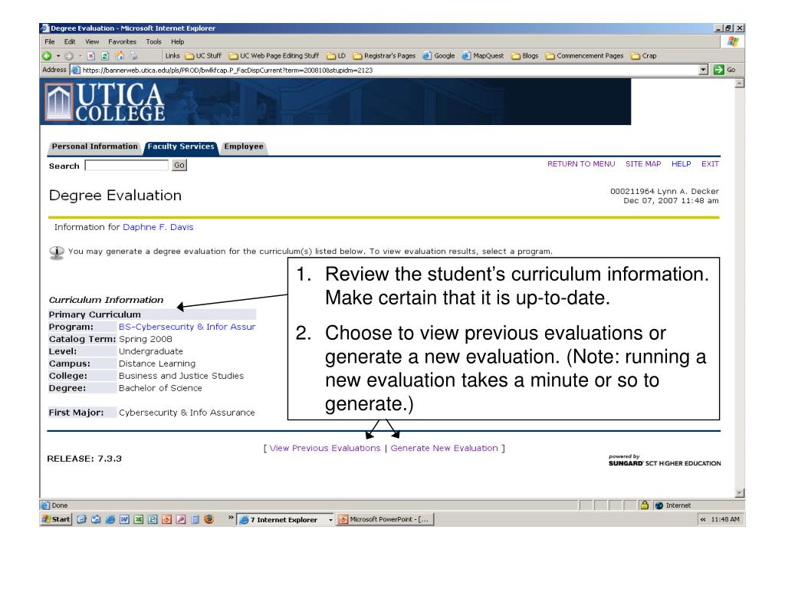
Task: Click the green Go button beside address
Action: [x=724, y=70]
